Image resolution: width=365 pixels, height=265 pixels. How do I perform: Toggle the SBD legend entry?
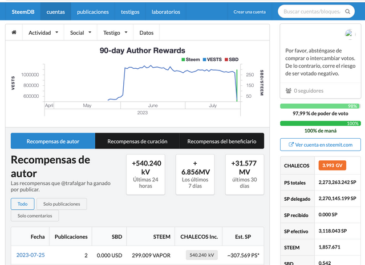point(232,60)
